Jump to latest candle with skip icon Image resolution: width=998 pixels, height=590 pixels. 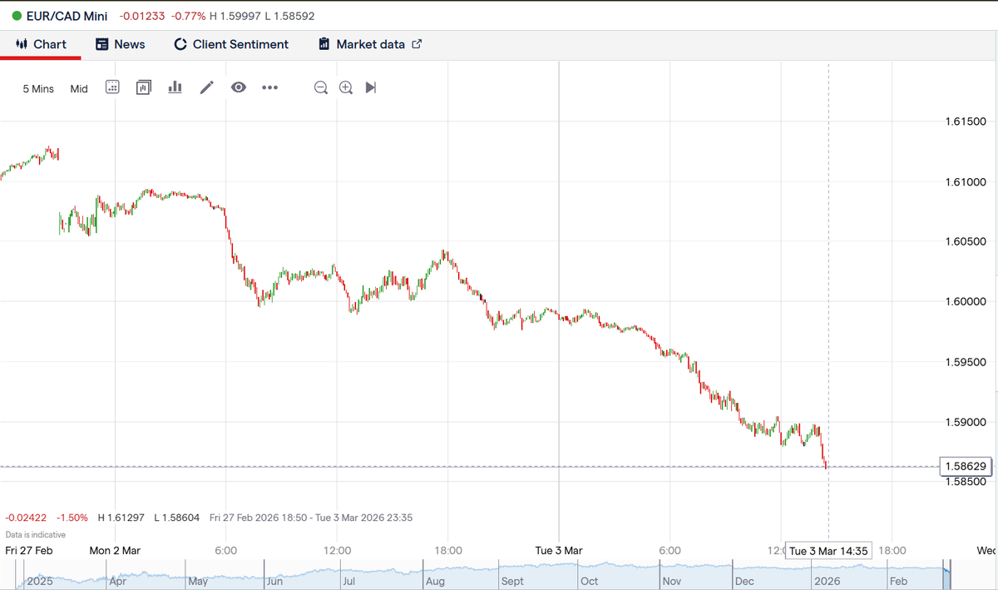pos(370,87)
